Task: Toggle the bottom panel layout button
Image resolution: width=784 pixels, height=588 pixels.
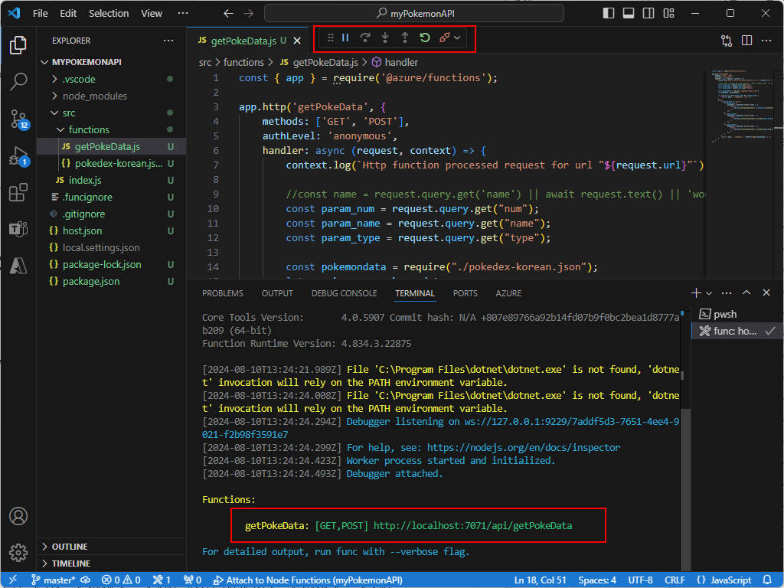Action: pyautogui.click(x=629, y=14)
